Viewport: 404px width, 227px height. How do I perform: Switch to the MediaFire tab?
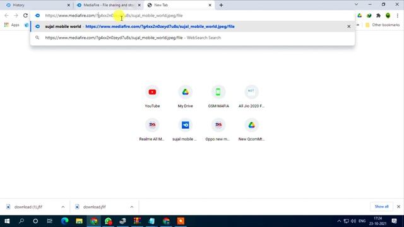tap(108, 5)
